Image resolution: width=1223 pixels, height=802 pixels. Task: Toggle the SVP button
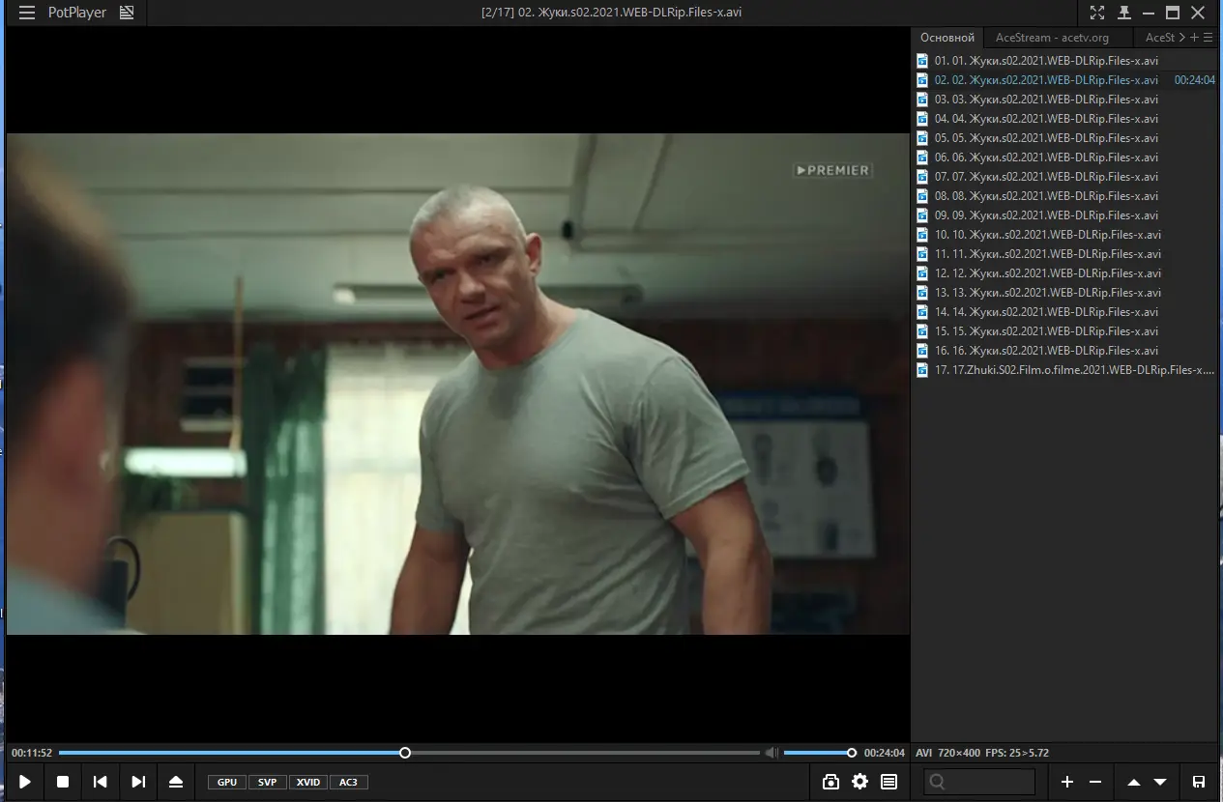coord(268,782)
